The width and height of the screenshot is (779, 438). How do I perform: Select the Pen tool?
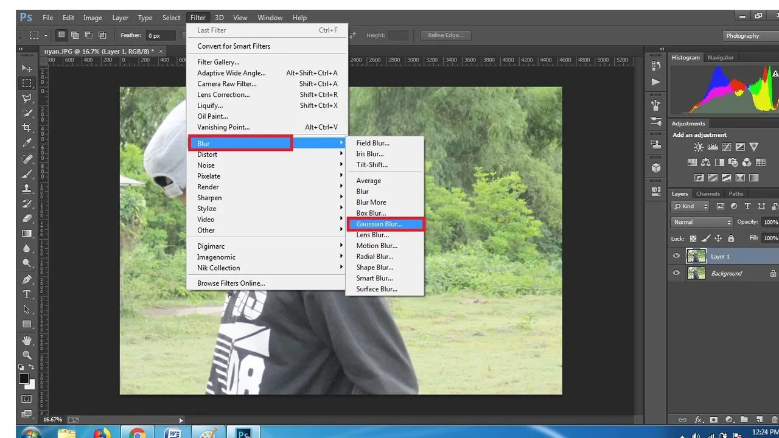click(27, 279)
